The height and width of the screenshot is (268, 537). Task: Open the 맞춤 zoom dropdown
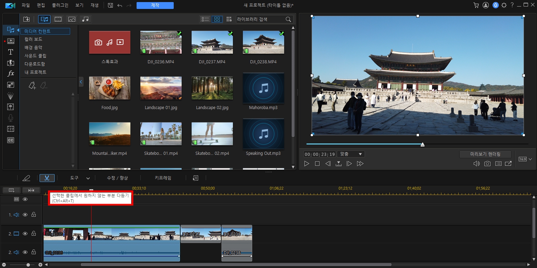tap(351, 154)
